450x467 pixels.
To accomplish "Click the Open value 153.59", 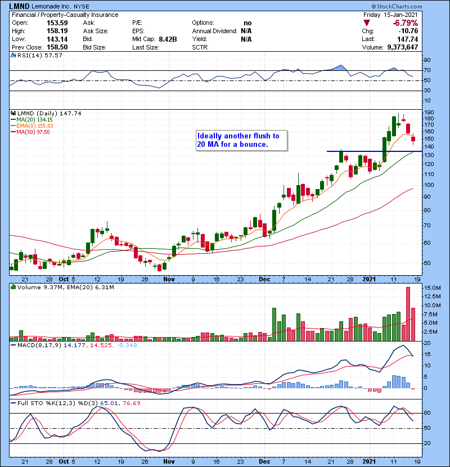I will [57, 23].
